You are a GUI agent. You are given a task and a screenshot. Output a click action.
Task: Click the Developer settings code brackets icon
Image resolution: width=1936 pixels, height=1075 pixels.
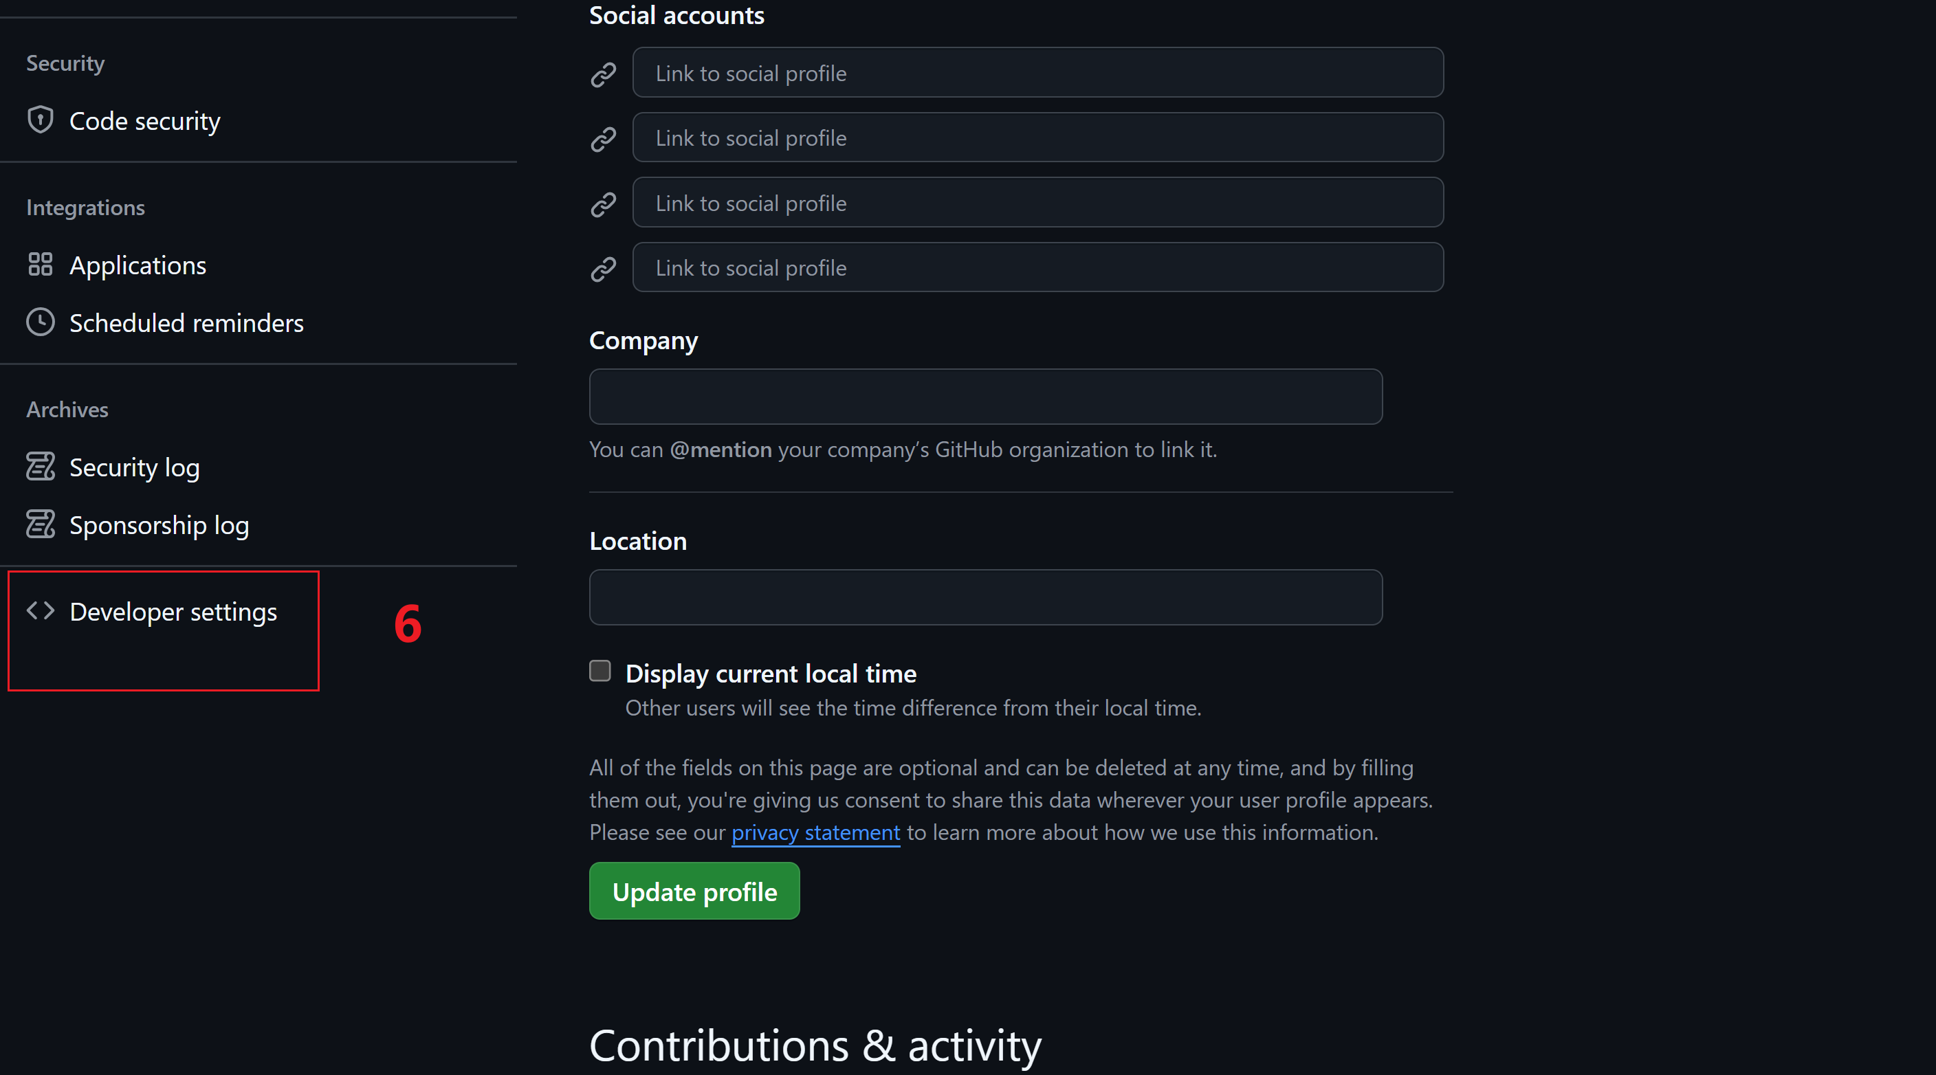(x=40, y=611)
